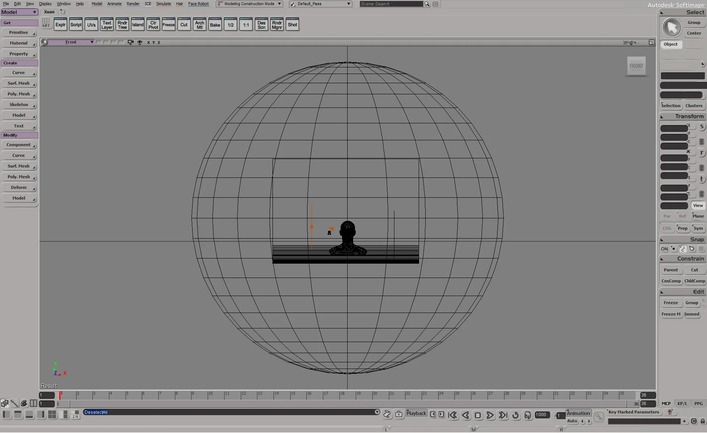
Task: Click the Primitive button
Action: coord(19,32)
